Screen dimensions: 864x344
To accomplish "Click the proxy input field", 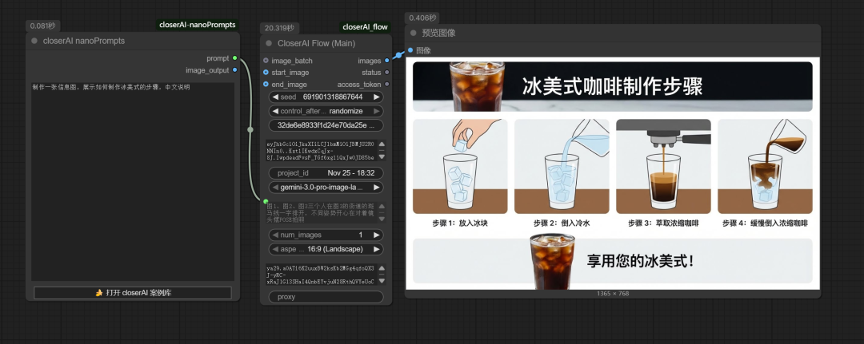I will pos(325,297).
